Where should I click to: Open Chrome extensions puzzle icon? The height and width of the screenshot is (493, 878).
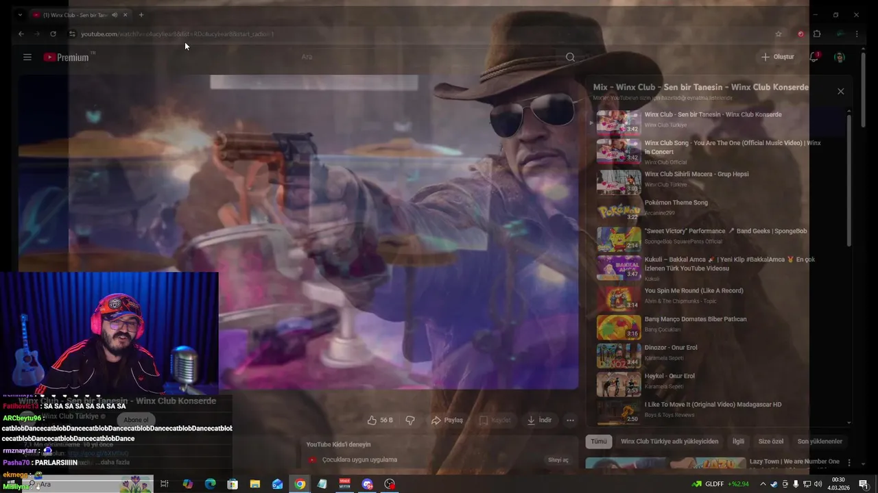click(x=817, y=34)
